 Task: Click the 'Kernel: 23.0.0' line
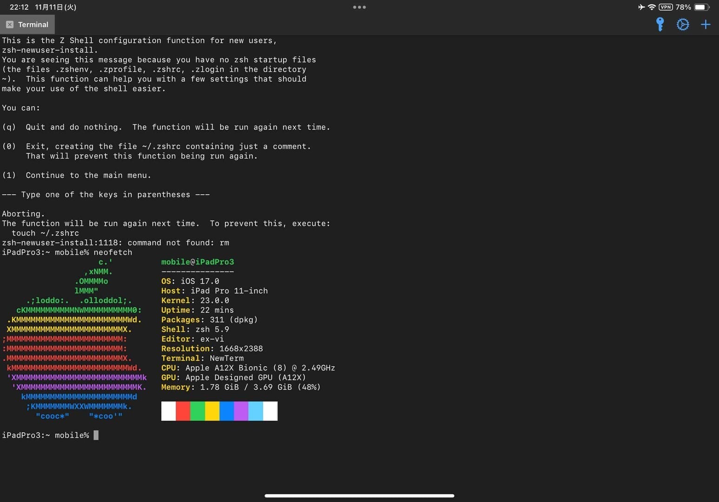195,300
